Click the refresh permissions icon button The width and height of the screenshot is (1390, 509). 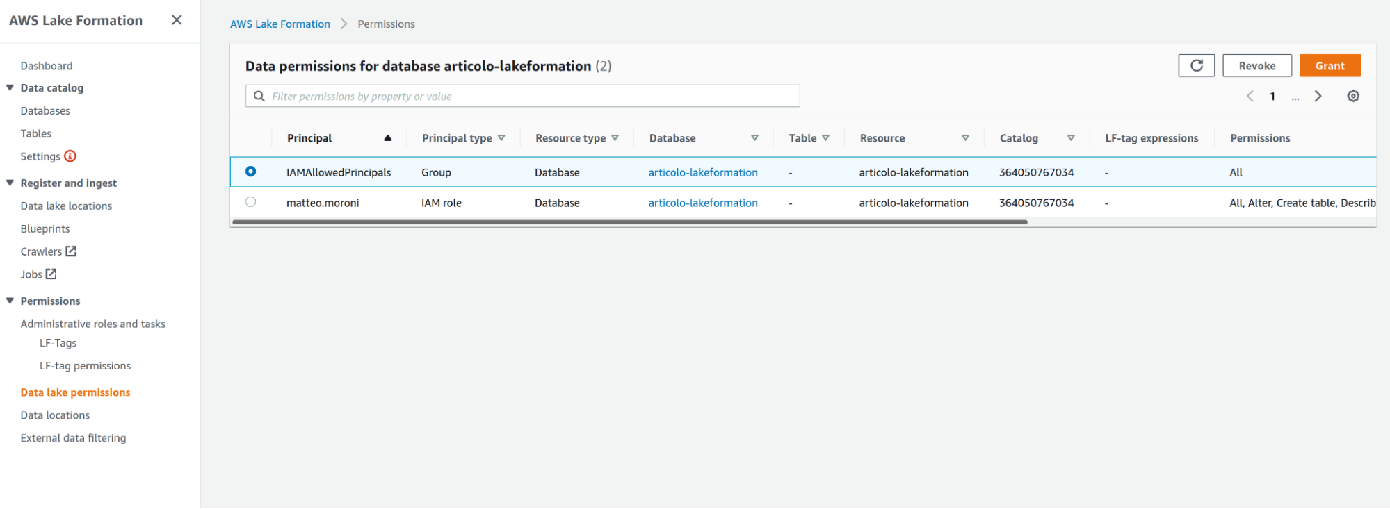click(x=1196, y=65)
